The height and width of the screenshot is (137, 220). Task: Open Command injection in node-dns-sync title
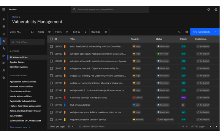89,98
